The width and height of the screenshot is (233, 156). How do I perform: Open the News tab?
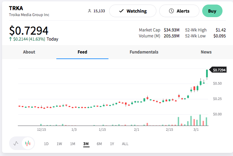tap(206, 52)
